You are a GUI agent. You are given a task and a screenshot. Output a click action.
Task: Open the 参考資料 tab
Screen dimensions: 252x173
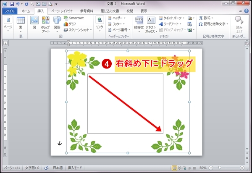tap(87, 11)
